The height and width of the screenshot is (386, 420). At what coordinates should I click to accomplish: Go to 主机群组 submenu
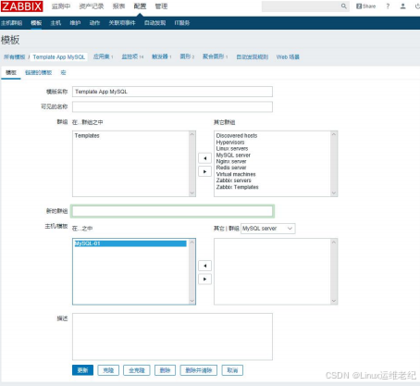(x=11, y=23)
